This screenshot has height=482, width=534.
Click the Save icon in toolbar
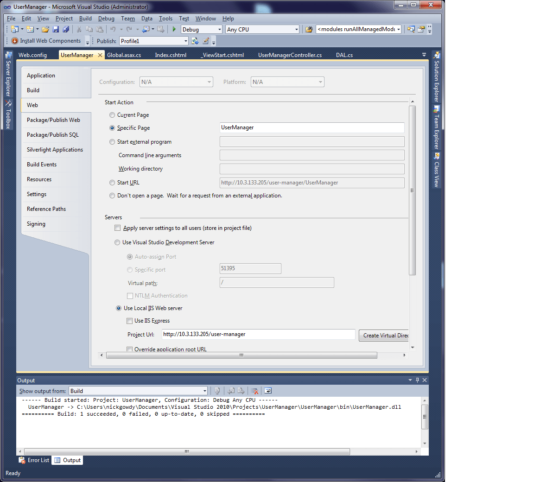tap(56, 29)
